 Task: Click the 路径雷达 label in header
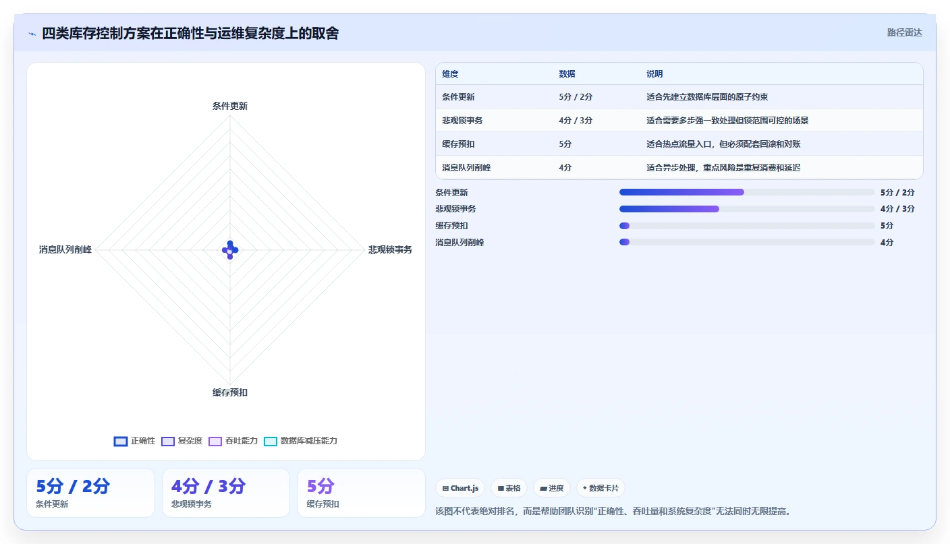pos(904,32)
